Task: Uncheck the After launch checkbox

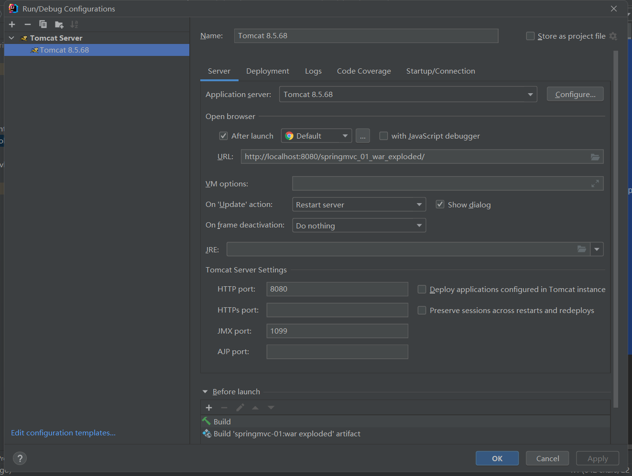Action: click(223, 136)
